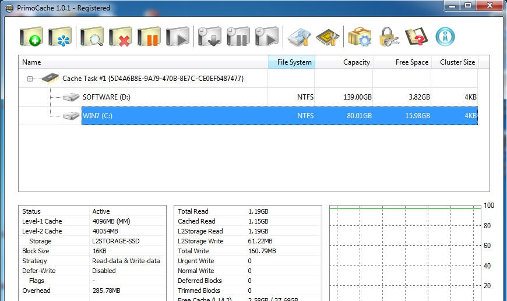
Task: Click the create new cache task icon
Action: coord(31,37)
